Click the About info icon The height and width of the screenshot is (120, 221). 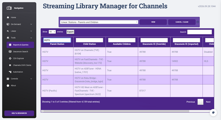8,86
